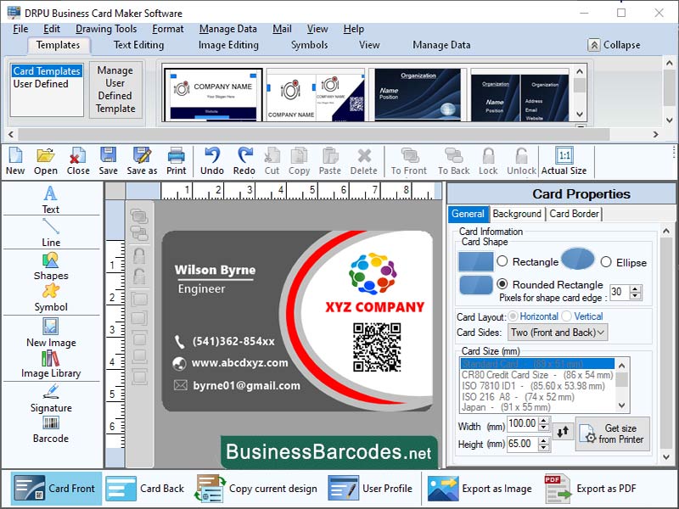Click the Undo toolbar icon
The width and height of the screenshot is (679, 509).
coord(211,161)
